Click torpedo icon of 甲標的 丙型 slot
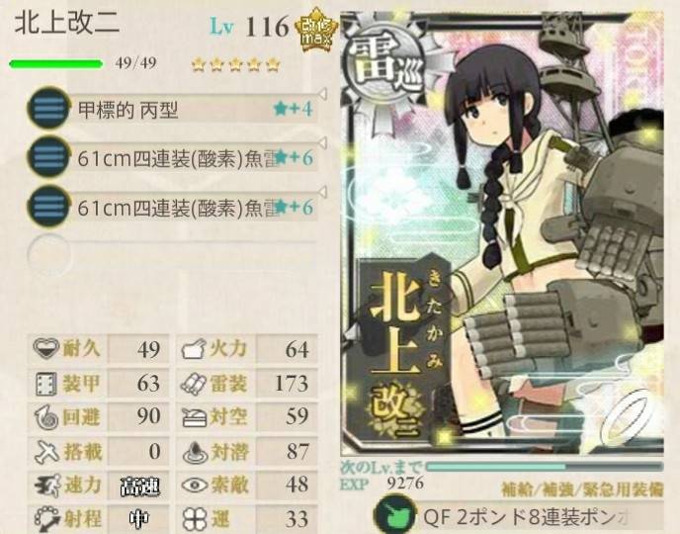680x534 pixels. click(48, 108)
